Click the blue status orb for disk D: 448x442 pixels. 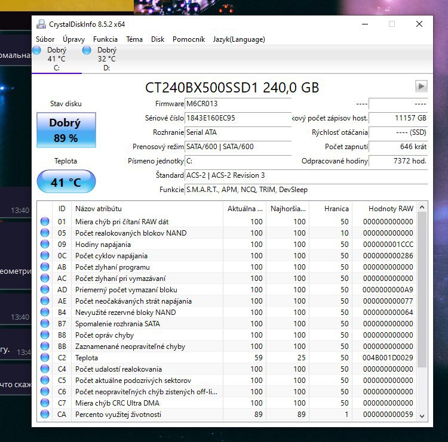(x=87, y=50)
